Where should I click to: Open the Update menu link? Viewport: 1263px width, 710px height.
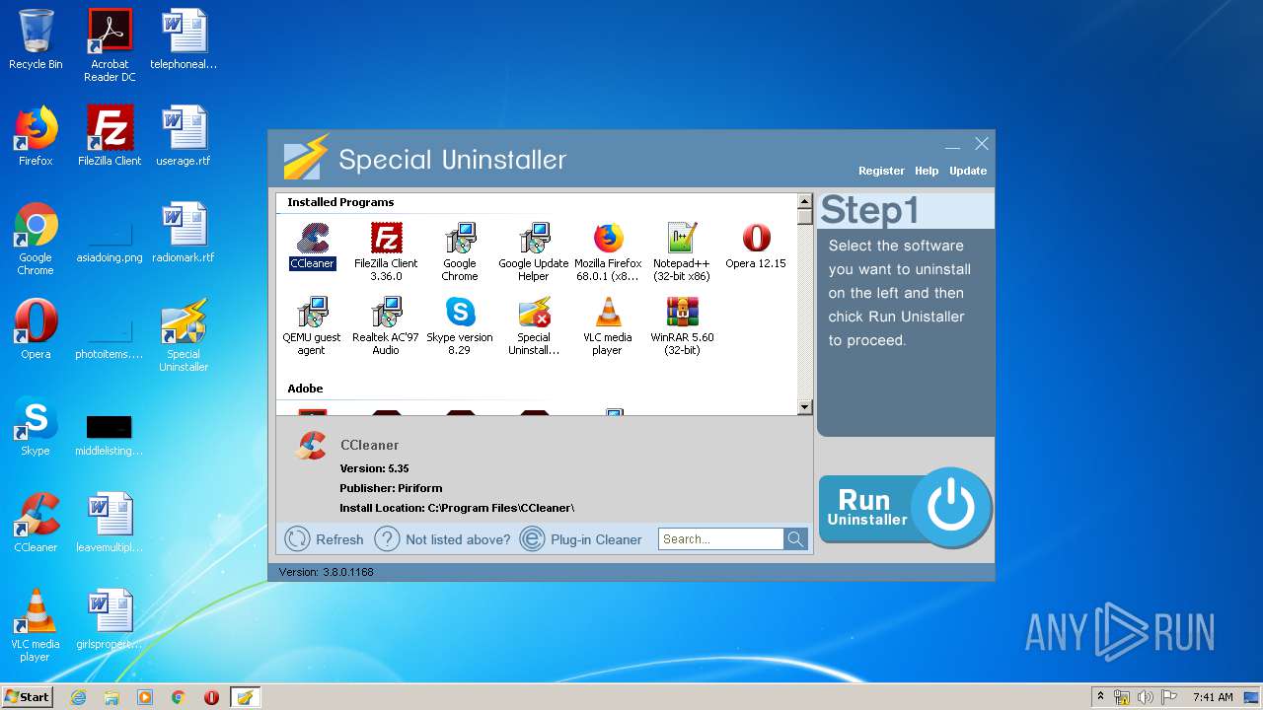coord(968,171)
